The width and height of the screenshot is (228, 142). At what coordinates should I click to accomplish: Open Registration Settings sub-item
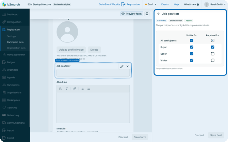point(11,36)
